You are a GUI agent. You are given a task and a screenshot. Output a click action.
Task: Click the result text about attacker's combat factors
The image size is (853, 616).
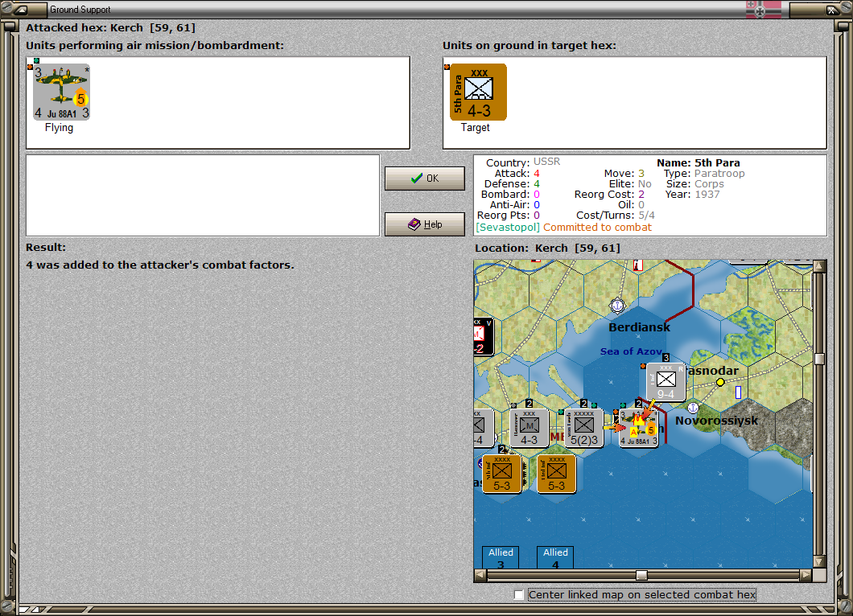160,265
